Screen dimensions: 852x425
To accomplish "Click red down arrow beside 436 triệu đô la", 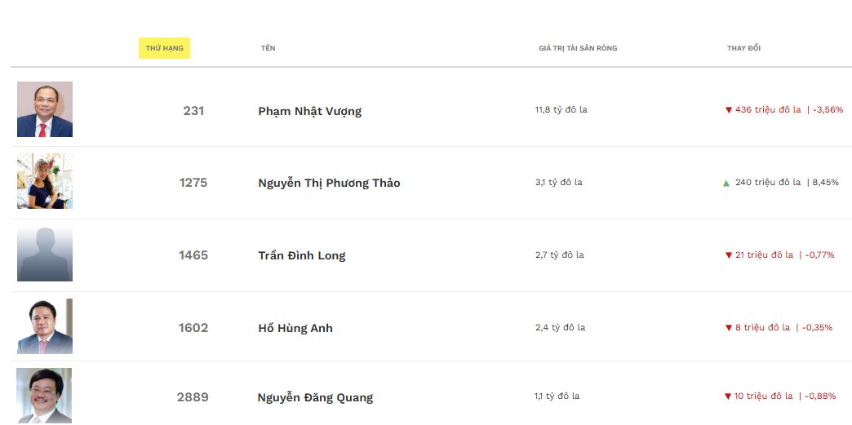I will pyautogui.click(x=729, y=110).
